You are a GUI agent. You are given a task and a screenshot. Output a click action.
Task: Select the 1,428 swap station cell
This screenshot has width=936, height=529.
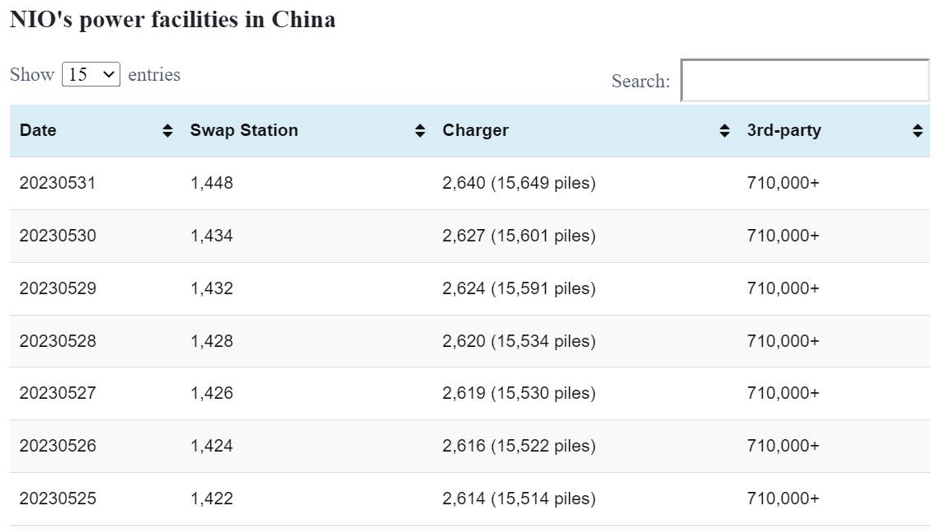point(211,341)
